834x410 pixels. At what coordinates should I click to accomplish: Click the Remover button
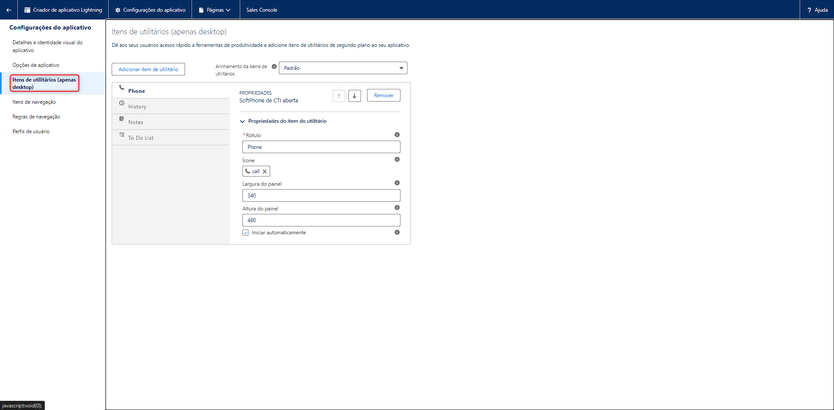[x=384, y=95]
